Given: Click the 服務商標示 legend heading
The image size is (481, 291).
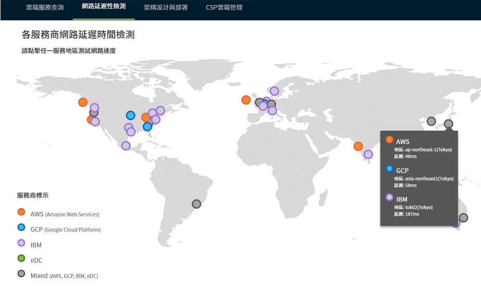Looking at the screenshot, I should (x=33, y=195).
